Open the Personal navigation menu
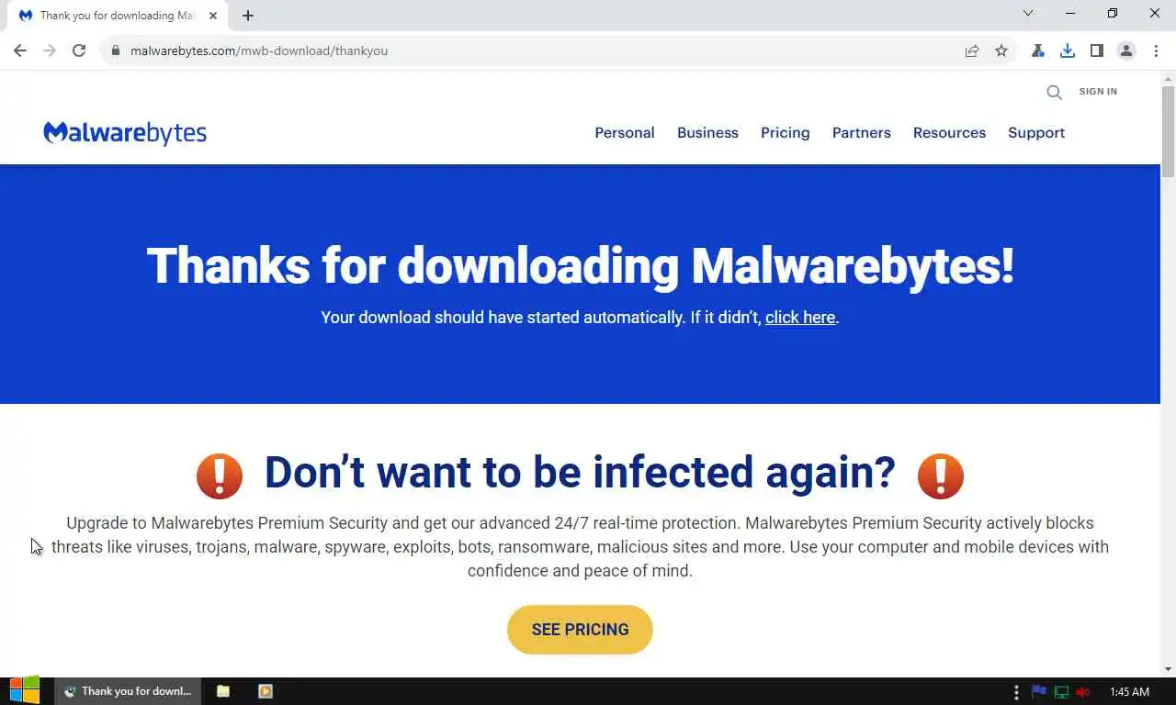 pyautogui.click(x=625, y=132)
